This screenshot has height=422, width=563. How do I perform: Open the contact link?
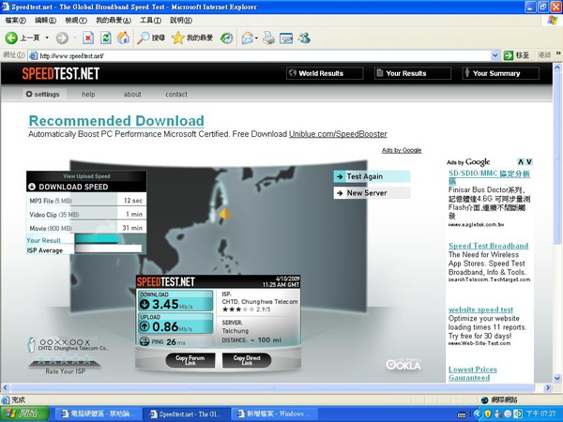[176, 94]
